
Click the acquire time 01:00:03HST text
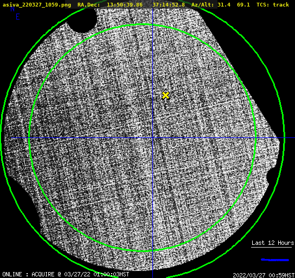(x=111, y=274)
